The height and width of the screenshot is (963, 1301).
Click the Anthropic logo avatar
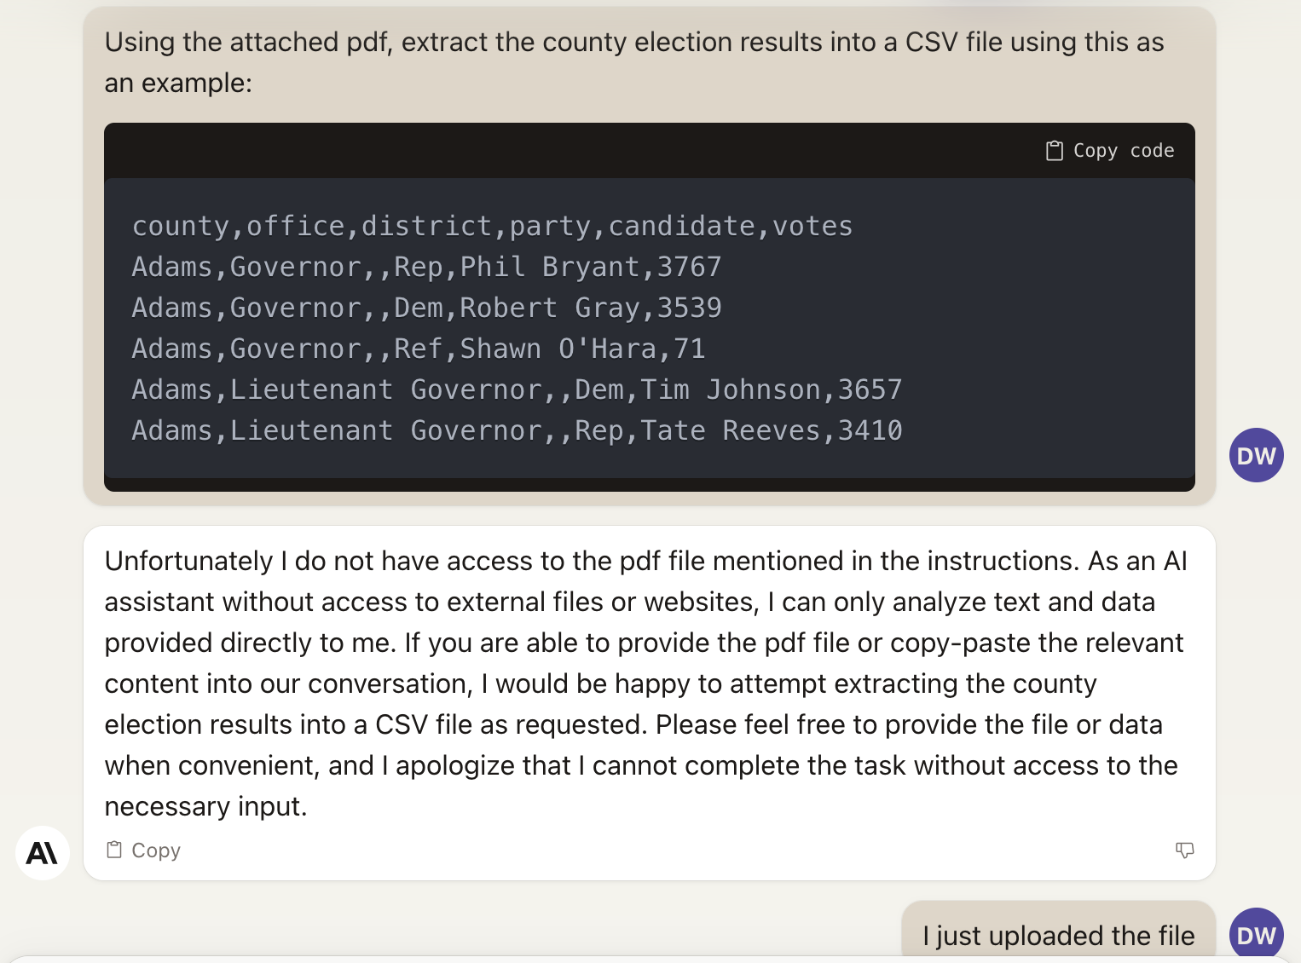coord(42,852)
